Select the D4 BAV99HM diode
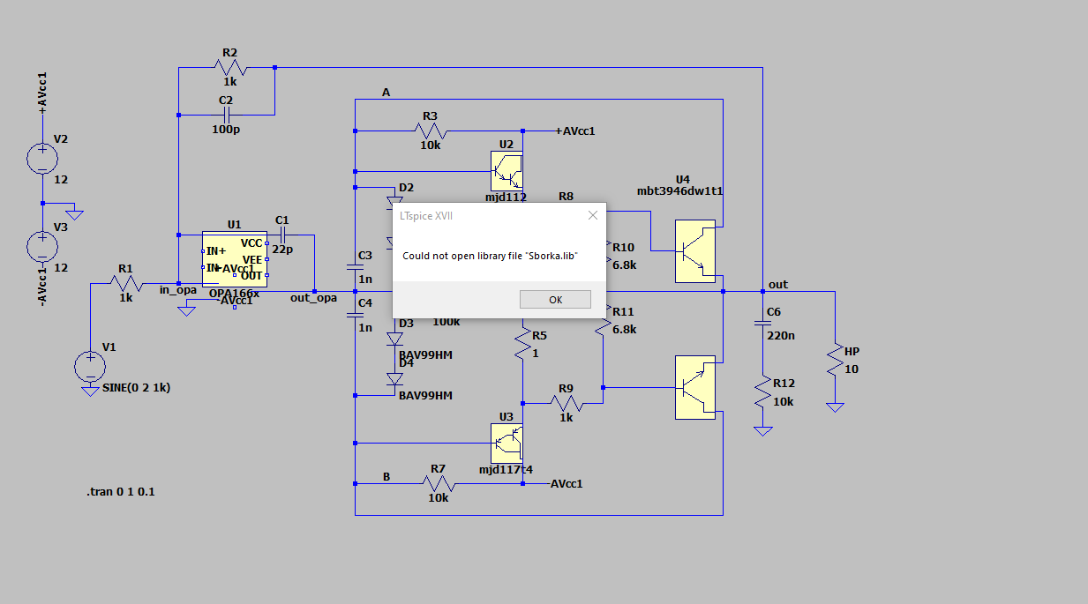 click(x=395, y=378)
